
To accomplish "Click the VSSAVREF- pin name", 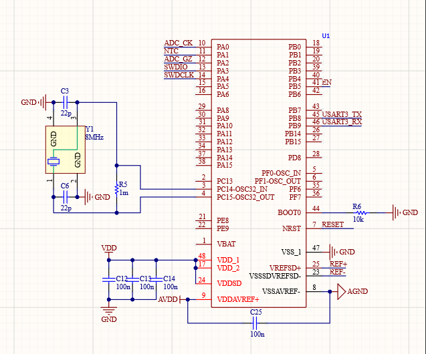I will [281, 292].
